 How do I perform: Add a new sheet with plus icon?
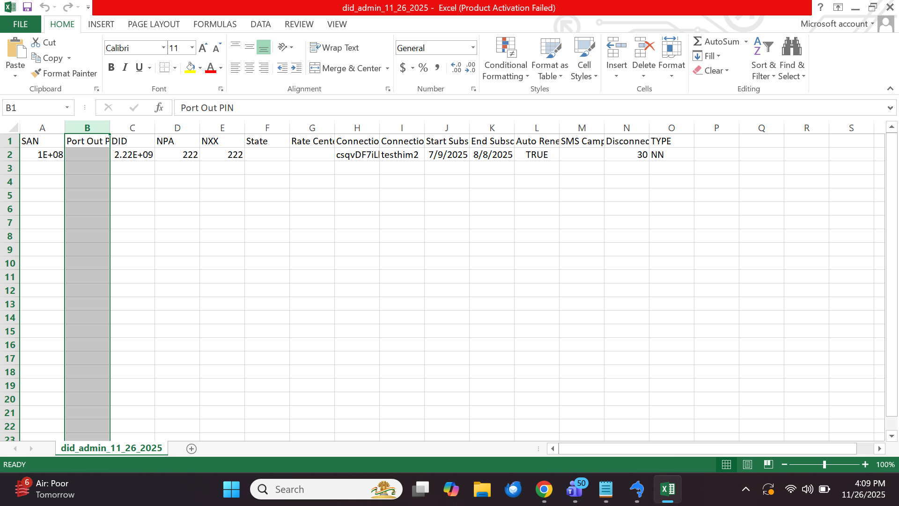pos(191,449)
